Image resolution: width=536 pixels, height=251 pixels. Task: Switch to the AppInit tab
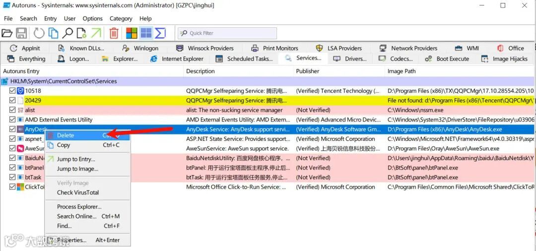click(25, 48)
